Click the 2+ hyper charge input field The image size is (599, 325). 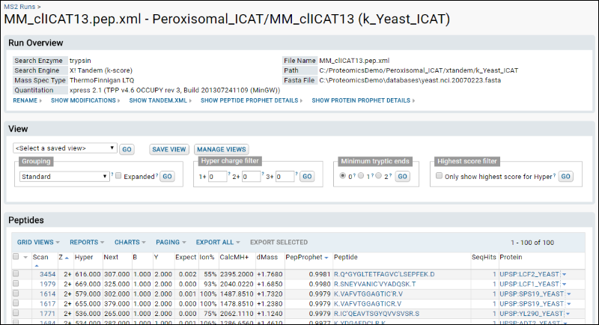click(x=251, y=177)
